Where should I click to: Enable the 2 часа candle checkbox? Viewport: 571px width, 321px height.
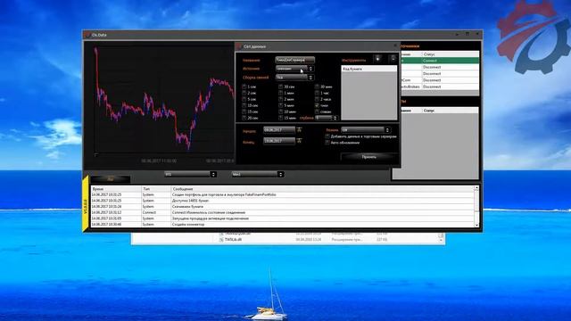(317, 99)
